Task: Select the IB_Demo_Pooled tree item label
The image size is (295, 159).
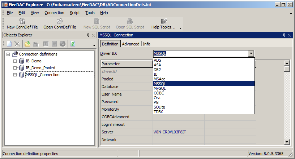Action: point(40,68)
